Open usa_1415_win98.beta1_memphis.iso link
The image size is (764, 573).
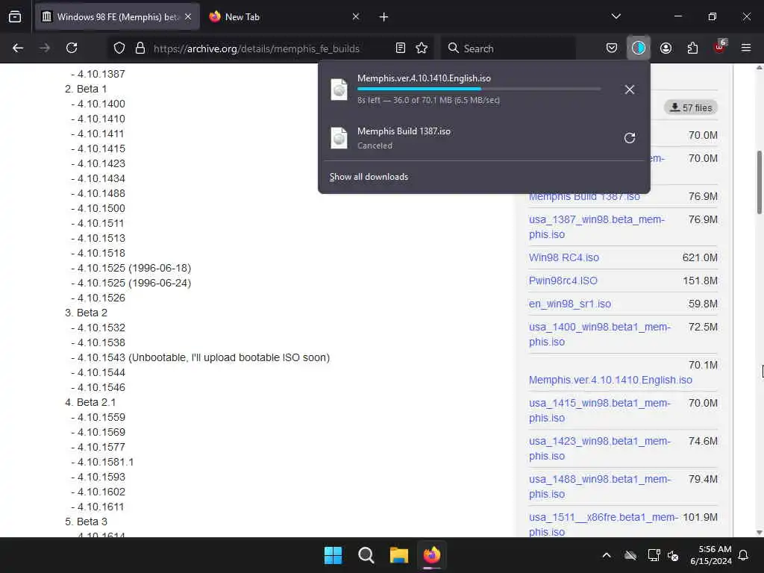(x=600, y=410)
